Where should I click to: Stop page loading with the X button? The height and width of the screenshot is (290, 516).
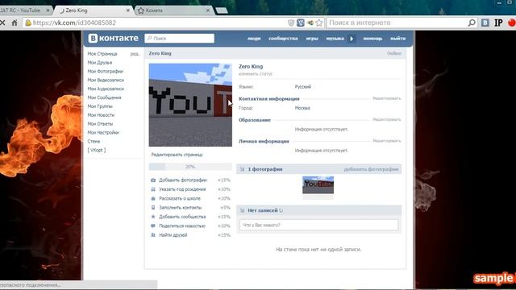point(2,23)
